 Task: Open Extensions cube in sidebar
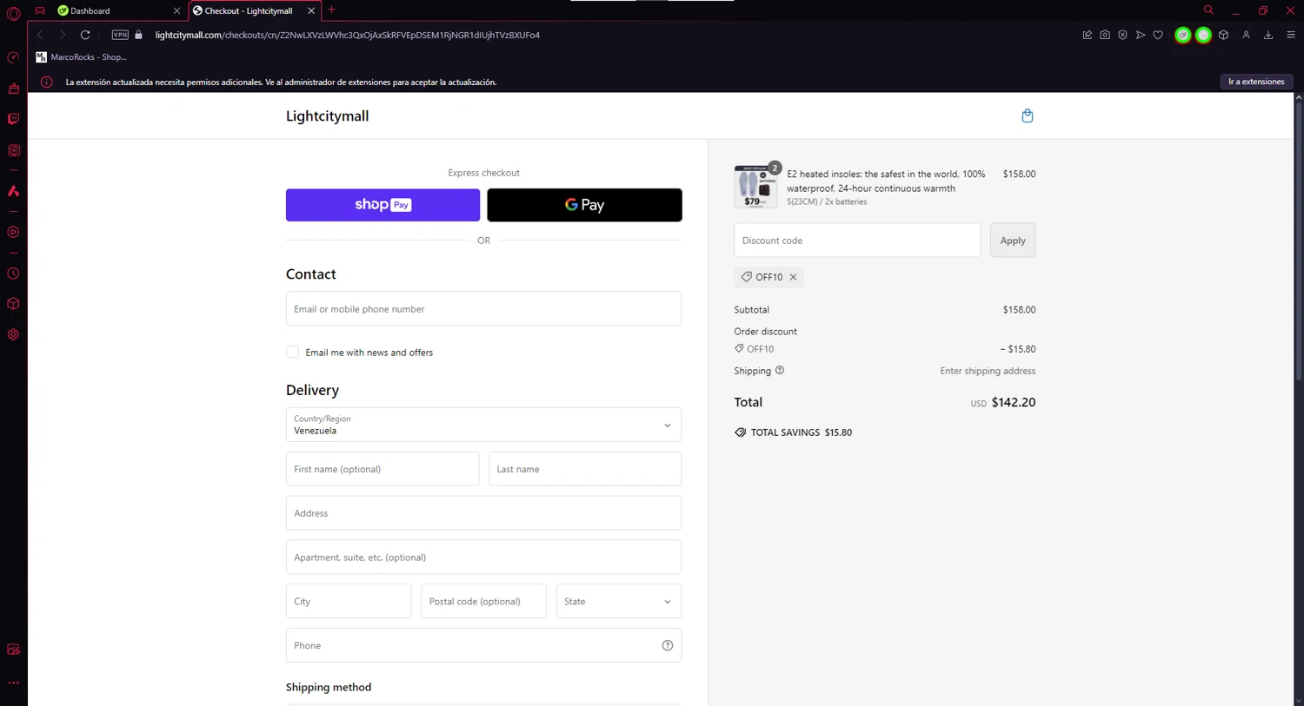point(13,304)
